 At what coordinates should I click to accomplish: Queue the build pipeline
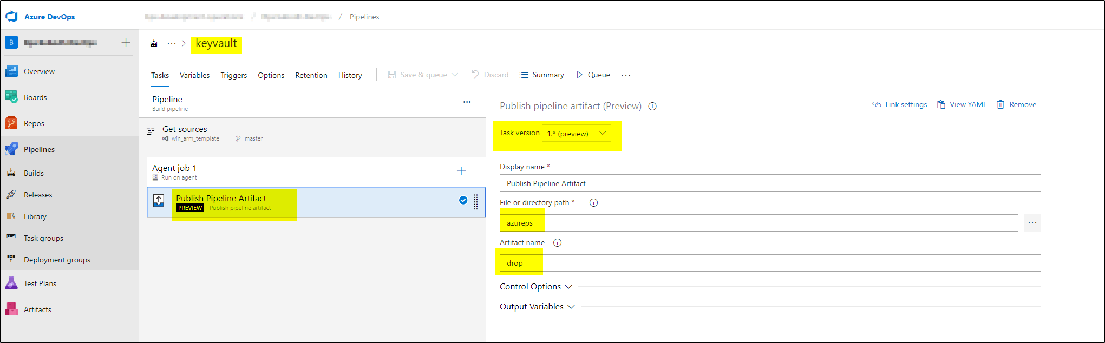[x=593, y=75]
